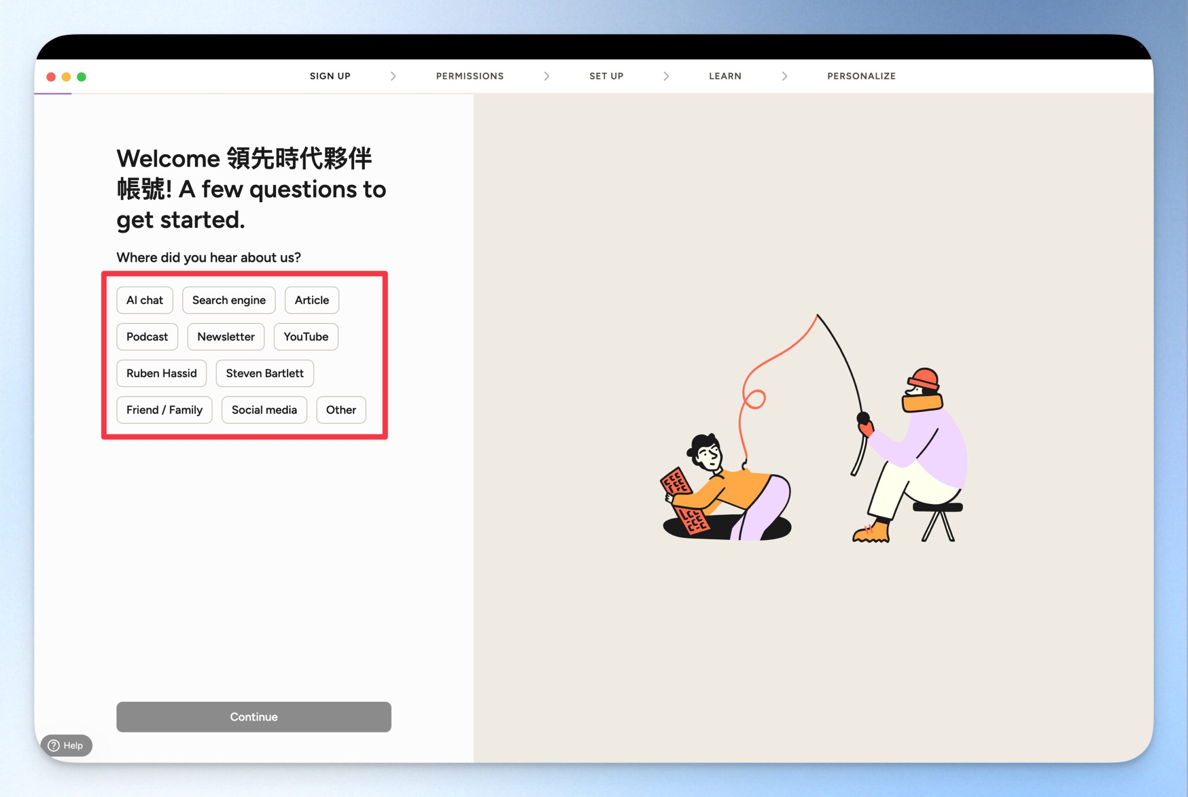Open the Set Up step

click(606, 76)
